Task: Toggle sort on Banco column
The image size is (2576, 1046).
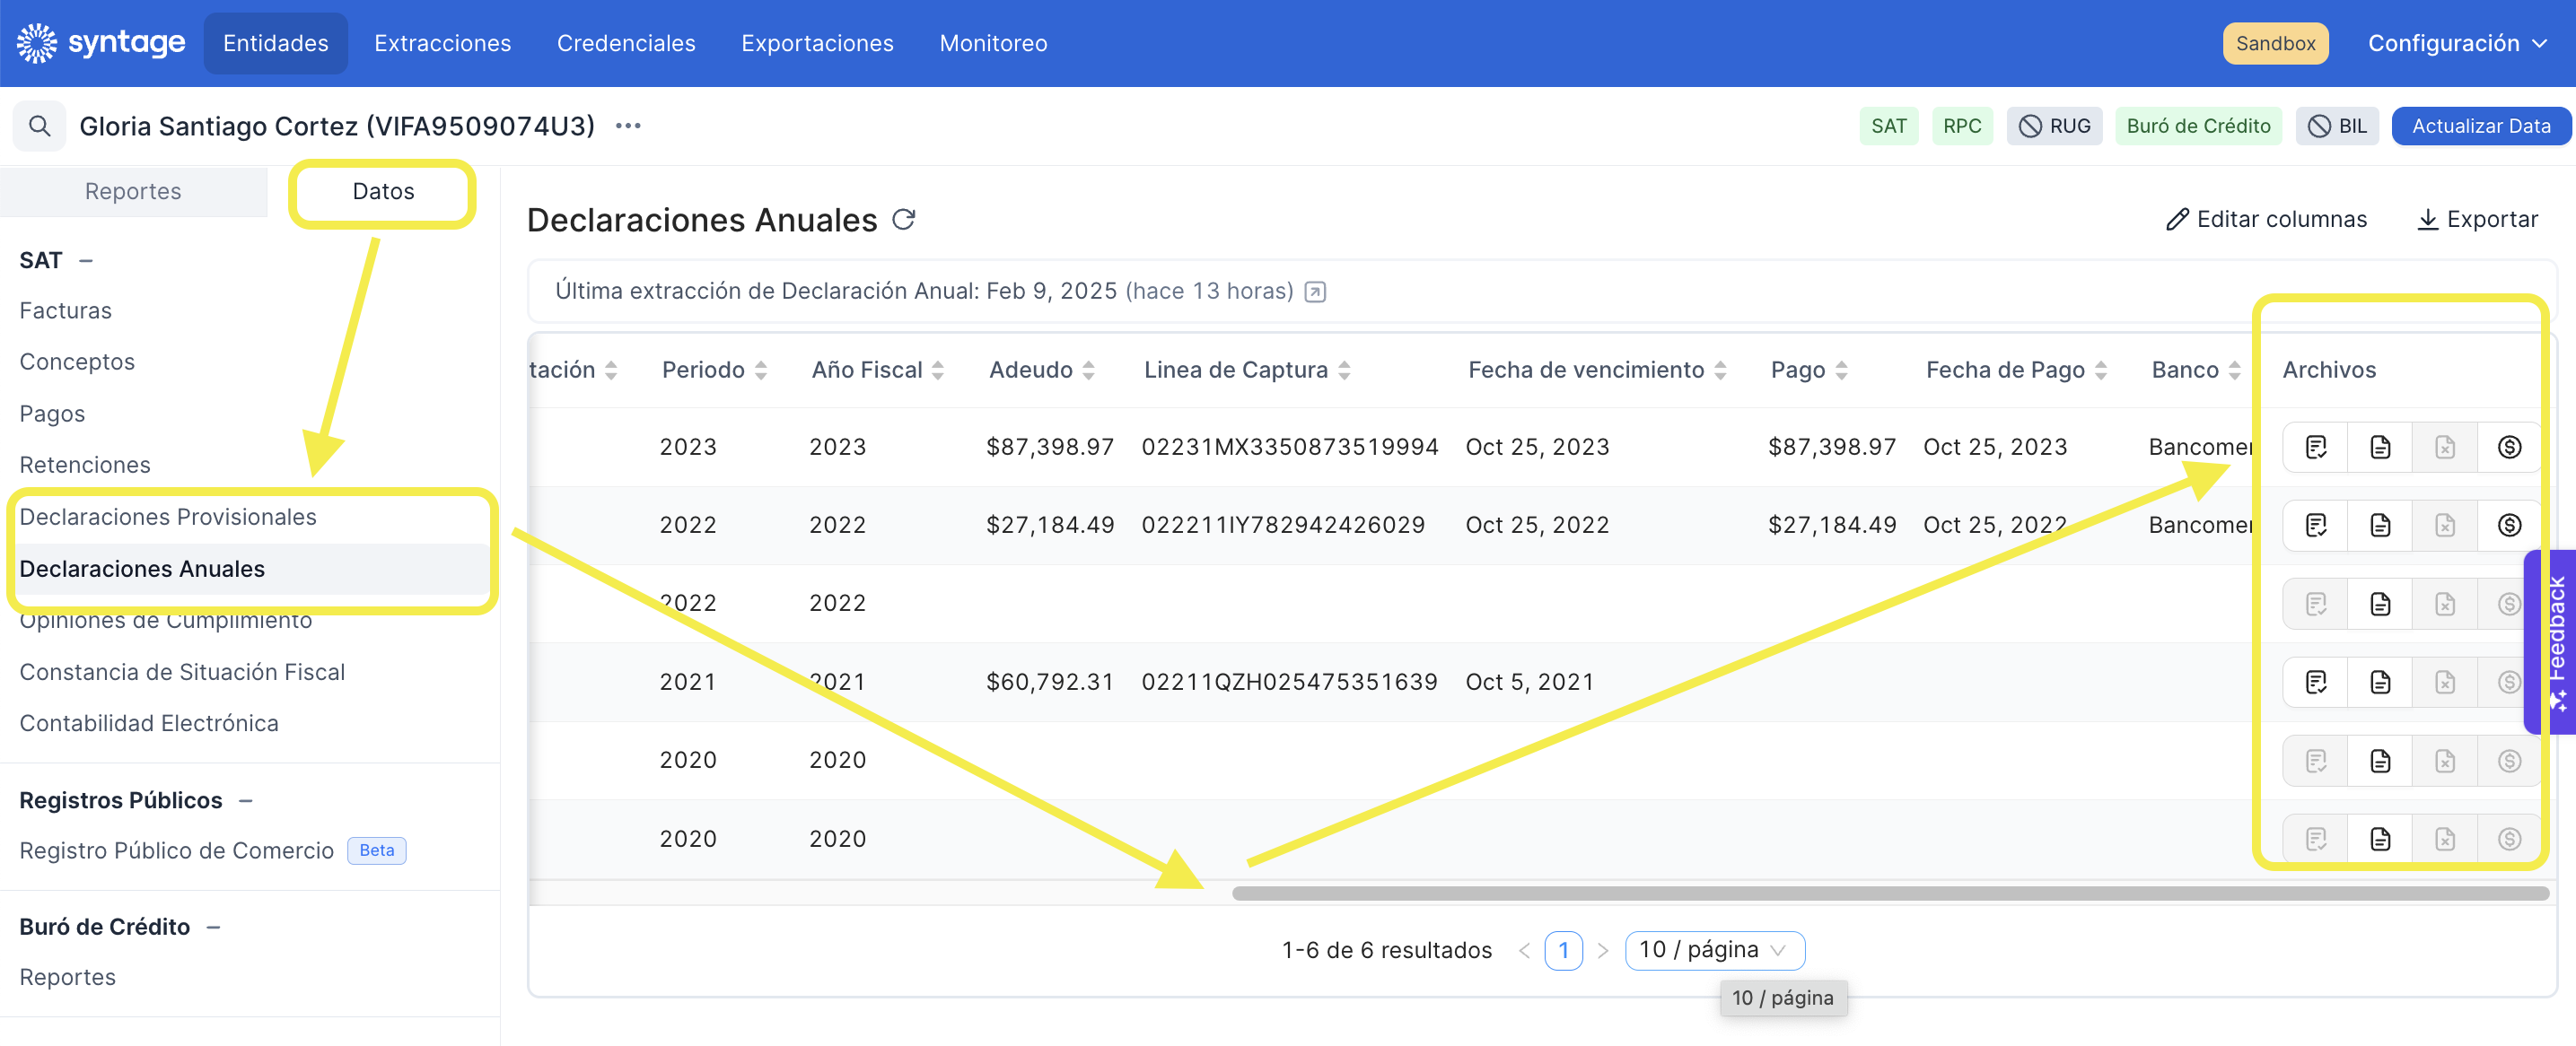Action: pyautogui.click(x=2234, y=370)
